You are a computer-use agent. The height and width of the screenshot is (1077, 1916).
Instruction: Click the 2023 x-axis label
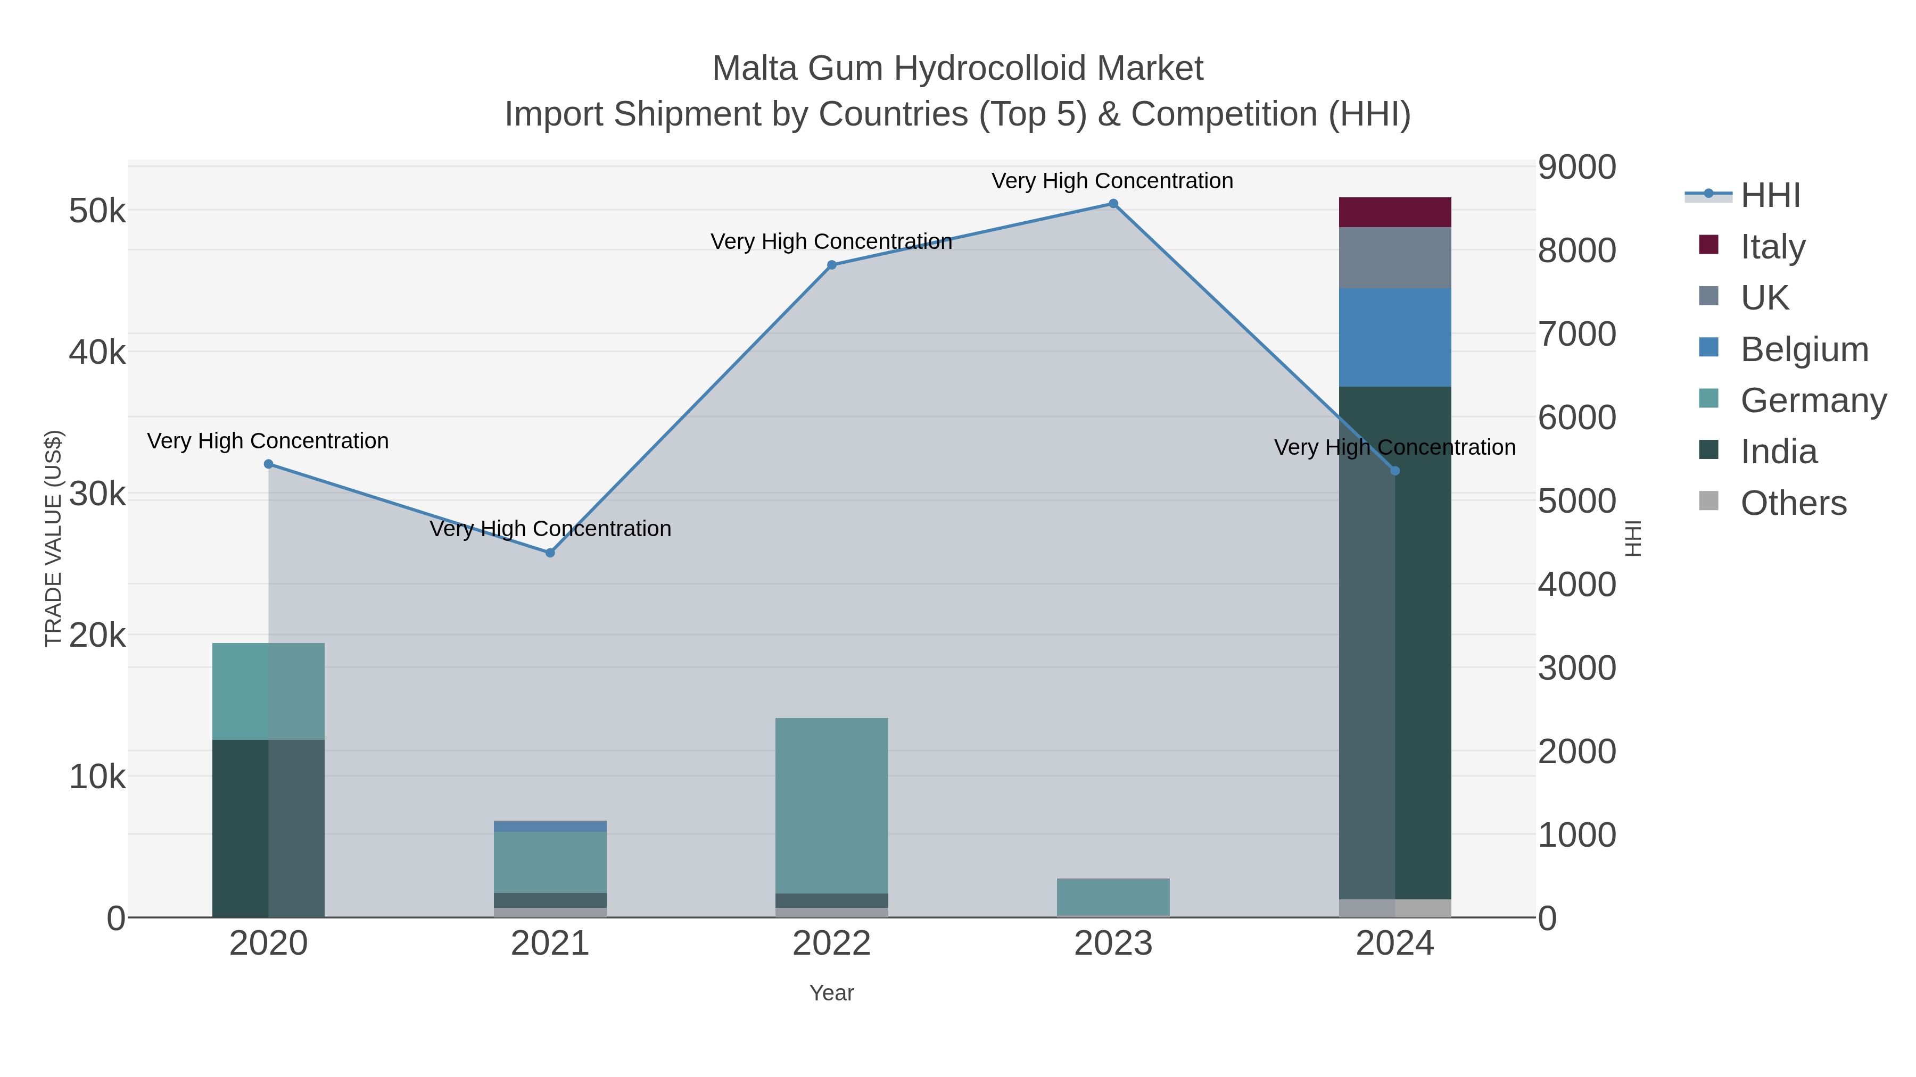point(1113,944)
